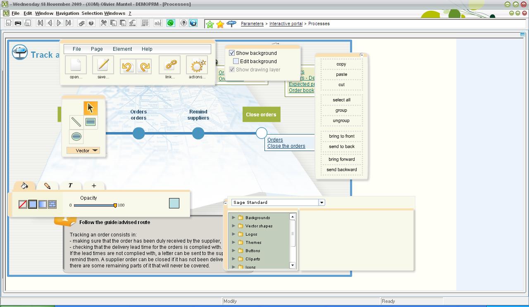Select the rectangle shape tool
Image resolution: width=529 pixels, height=307 pixels.
click(91, 122)
